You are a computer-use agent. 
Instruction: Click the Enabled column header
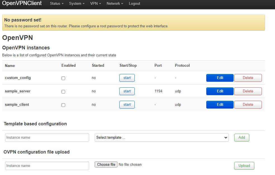pyautogui.click(x=68, y=66)
